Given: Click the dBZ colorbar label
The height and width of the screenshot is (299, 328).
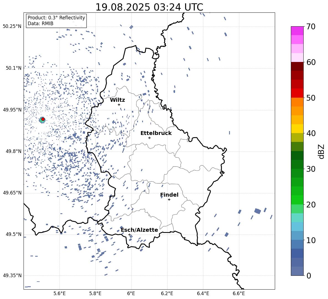Looking at the screenshot, I should coord(321,151).
